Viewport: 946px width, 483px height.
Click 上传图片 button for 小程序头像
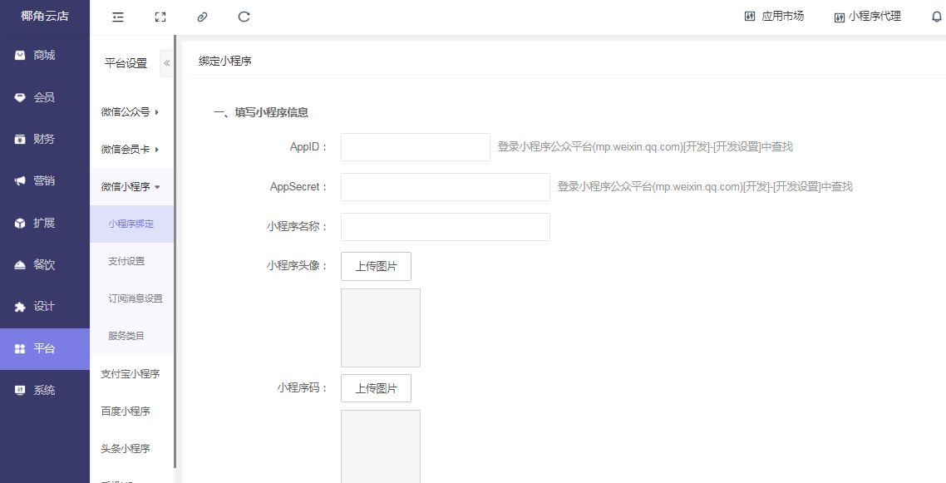tap(376, 266)
